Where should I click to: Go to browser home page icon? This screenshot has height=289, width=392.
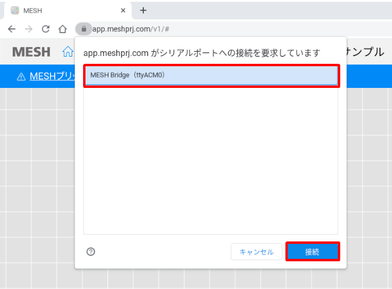click(x=63, y=29)
